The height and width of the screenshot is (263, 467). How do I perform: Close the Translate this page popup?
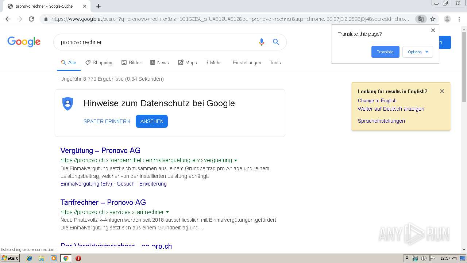[433, 30]
